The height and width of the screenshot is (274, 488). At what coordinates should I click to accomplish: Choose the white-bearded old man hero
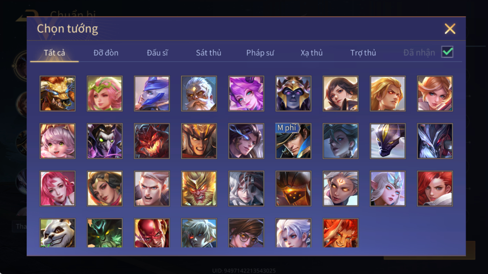(199, 94)
